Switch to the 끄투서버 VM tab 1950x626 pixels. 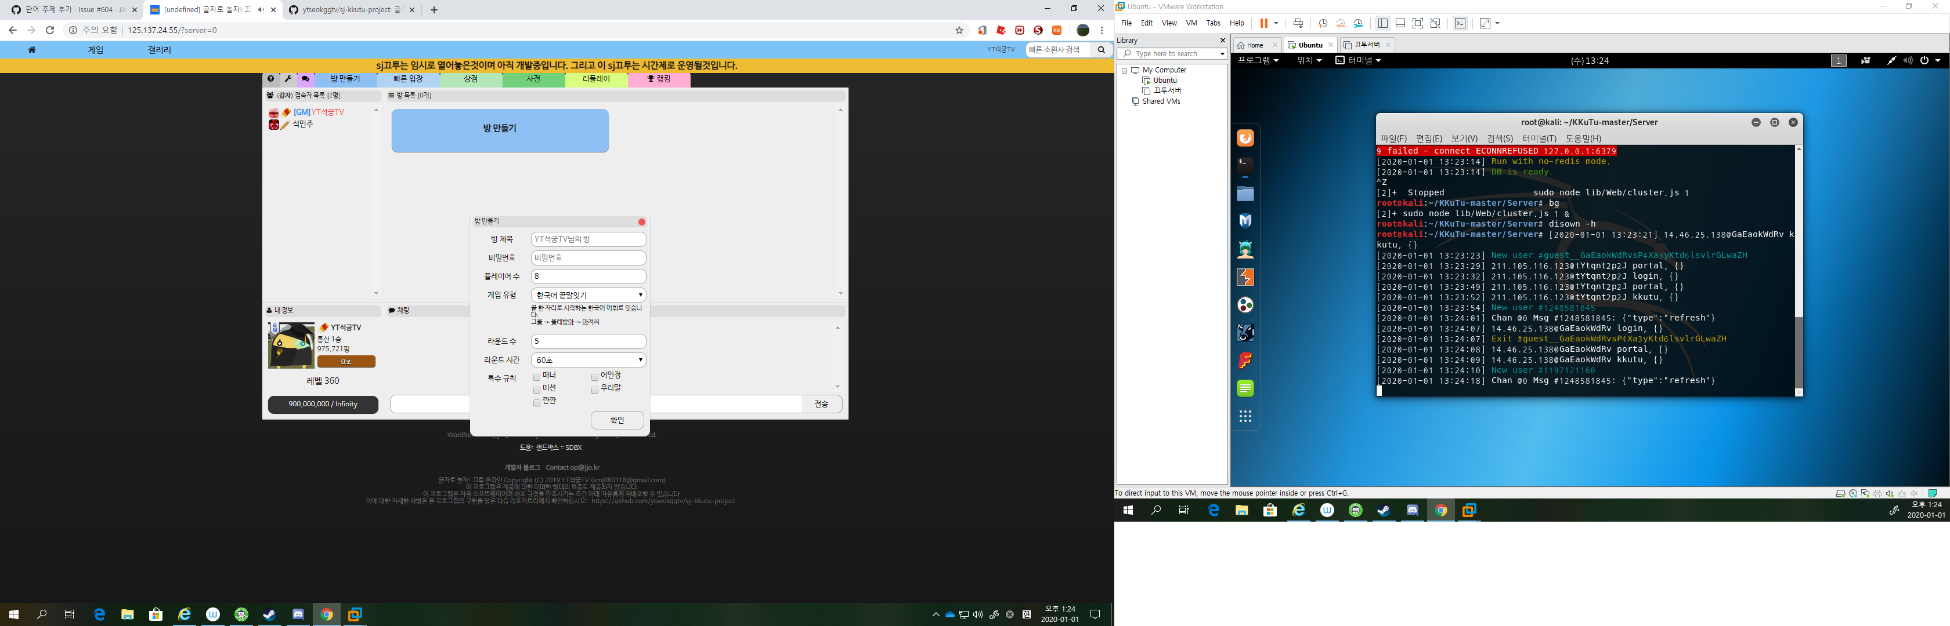[1366, 45]
